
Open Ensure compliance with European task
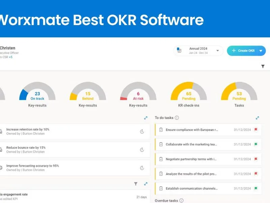click(x=208, y=130)
